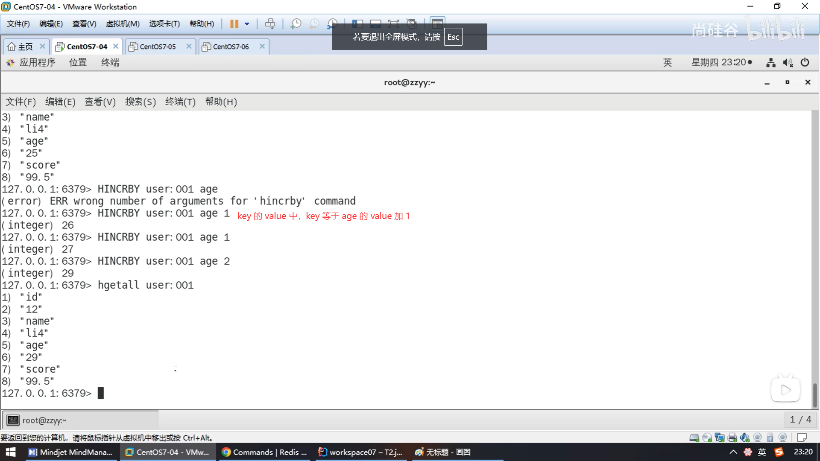Click the orange pause VM button
The height and width of the screenshot is (461, 820).
coord(234,24)
